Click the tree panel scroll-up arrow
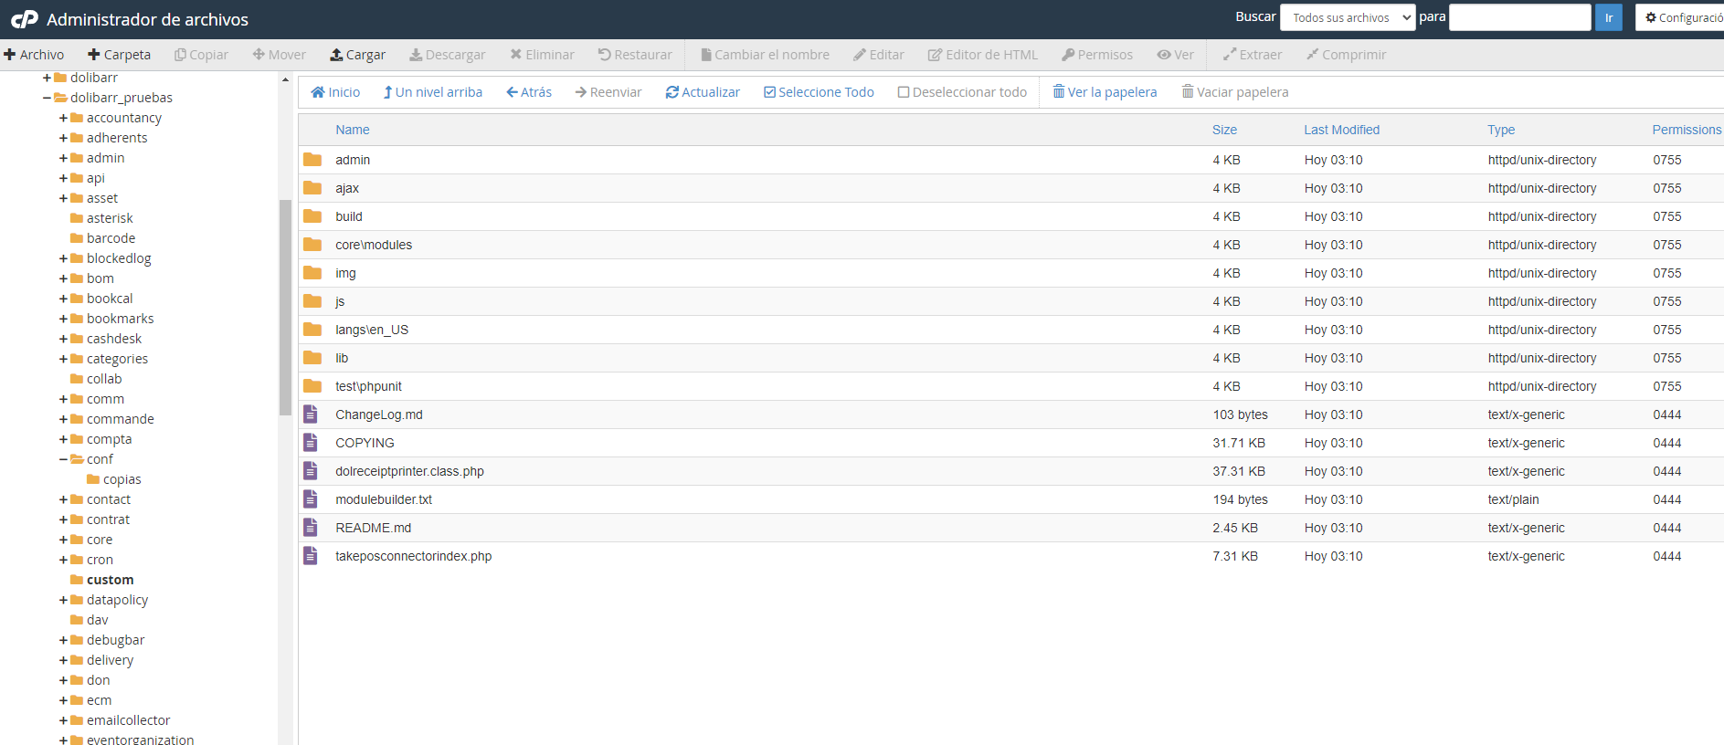The image size is (1724, 745). 285,79
